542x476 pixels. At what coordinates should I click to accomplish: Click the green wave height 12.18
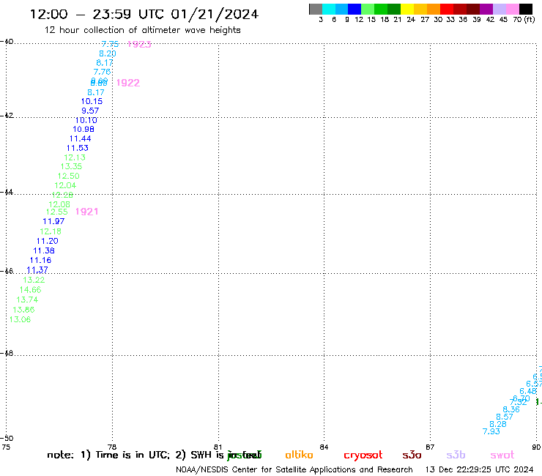click(51, 231)
